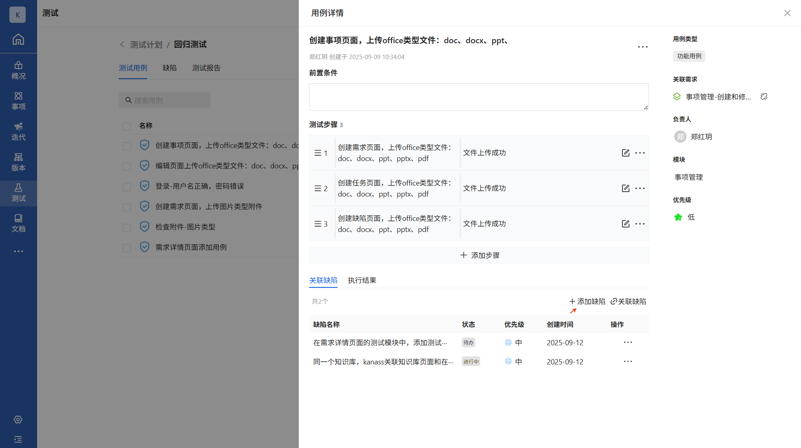Check the 检查附件-图片类型 case checkbox
Screen dimensions: 801x448
click(127, 227)
